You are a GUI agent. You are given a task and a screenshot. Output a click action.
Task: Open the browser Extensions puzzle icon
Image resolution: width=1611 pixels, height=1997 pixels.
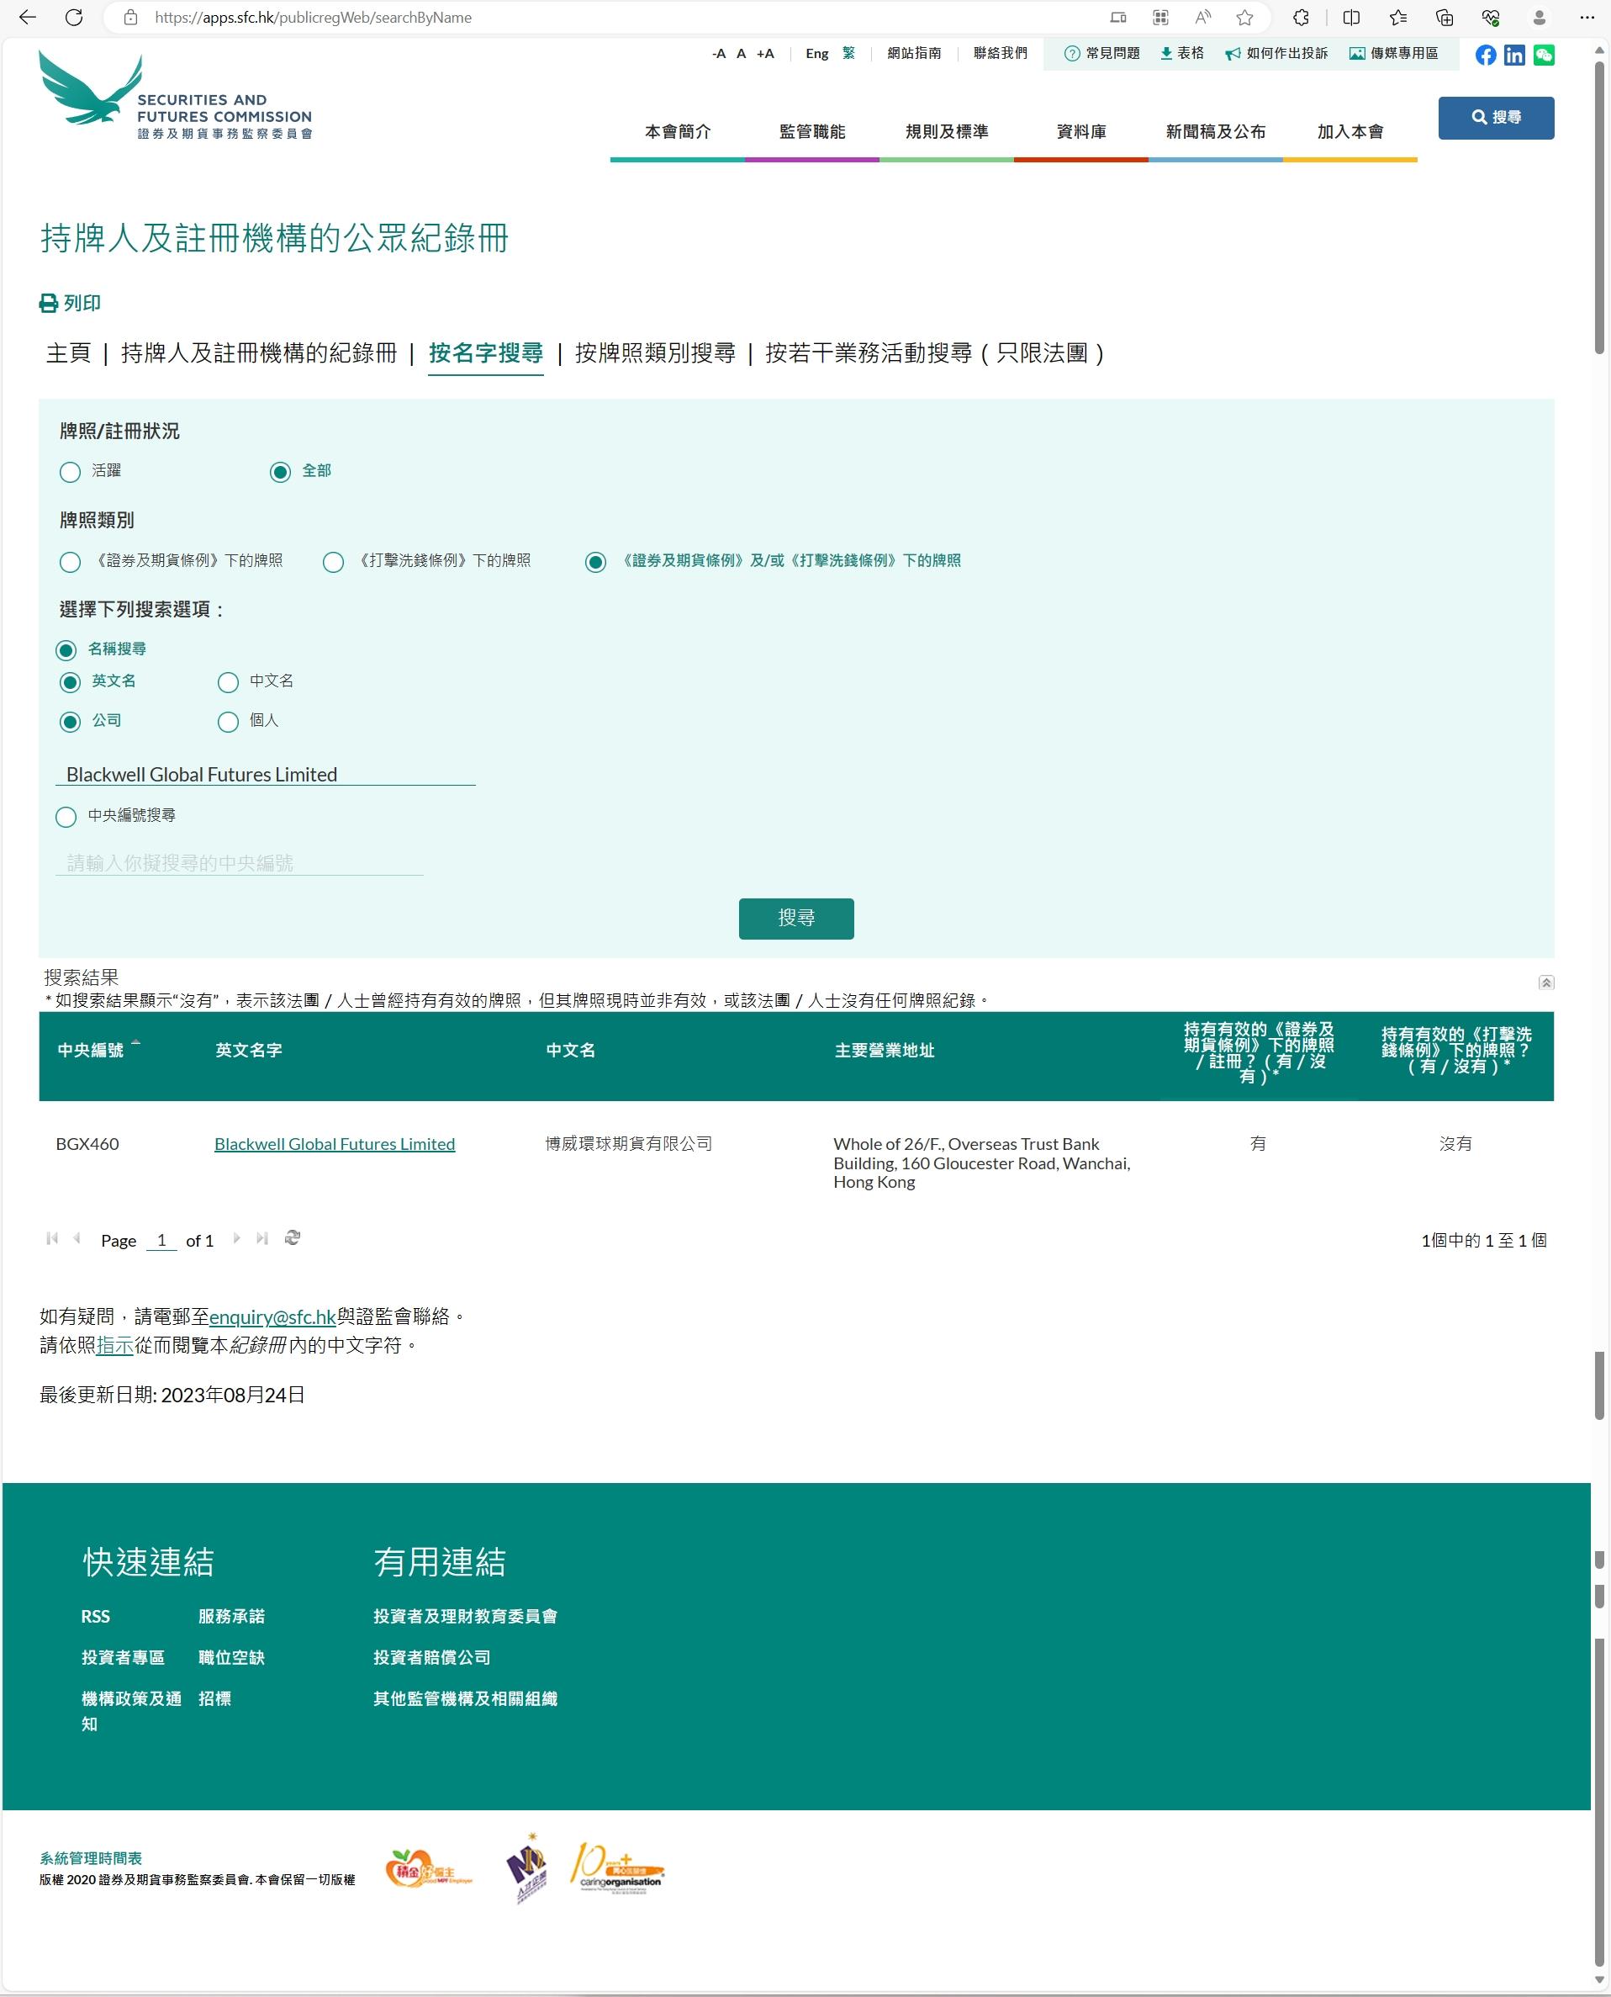pyautogui.click(x=1301, y=17)
